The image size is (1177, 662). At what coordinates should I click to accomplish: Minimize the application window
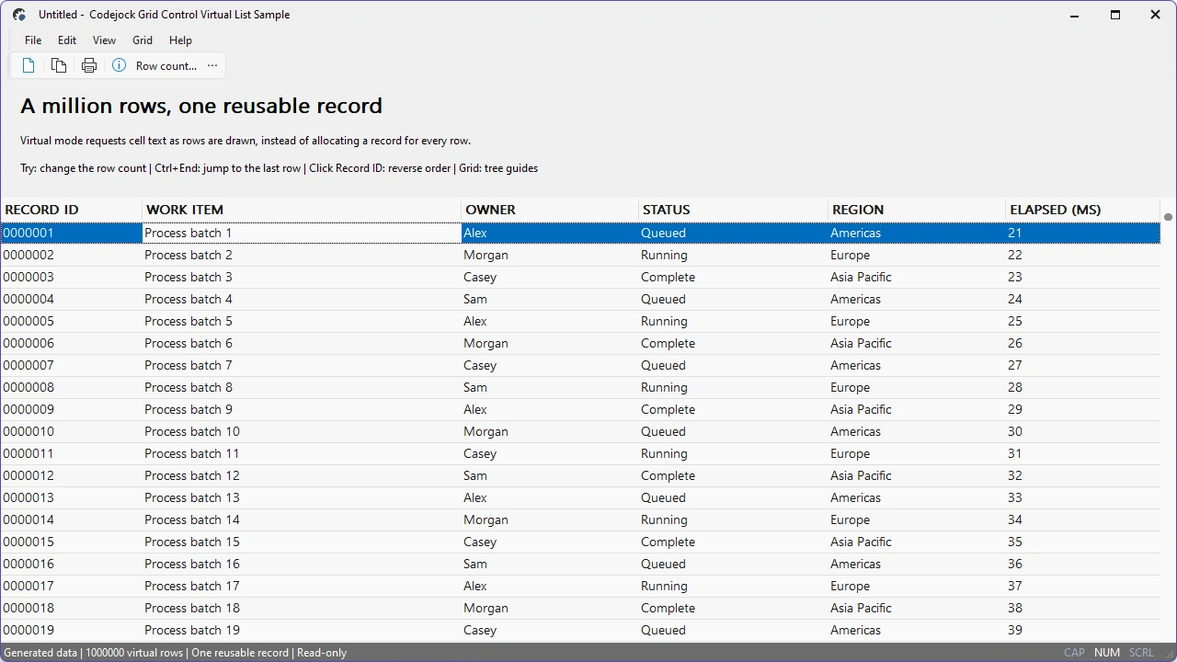click(1075, 15)
